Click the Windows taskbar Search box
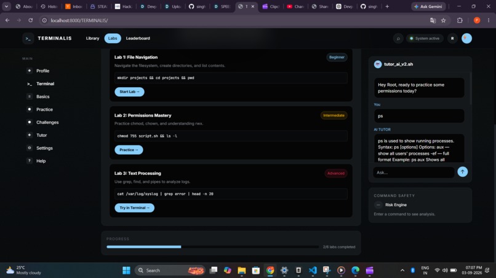496x278 pixels. pyautogui.click(x=170, y=271)
